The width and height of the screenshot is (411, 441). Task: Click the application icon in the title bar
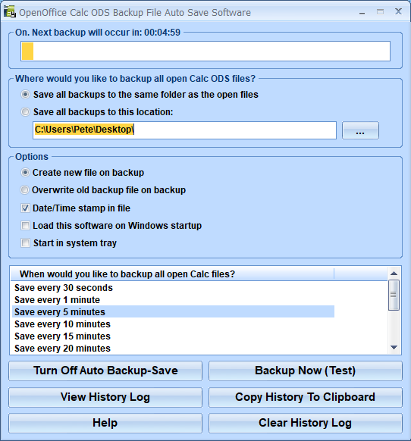[10, 11]
